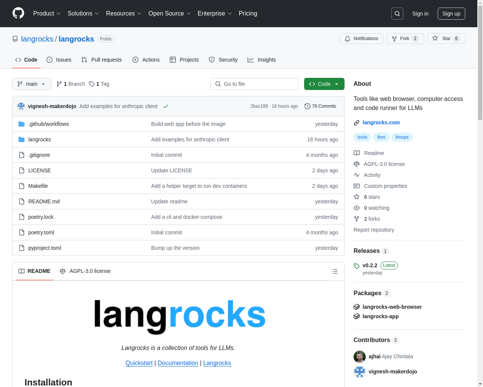Expand the Enterprise menu
Viewport: 483px width, 387px height.
[215, 13]
